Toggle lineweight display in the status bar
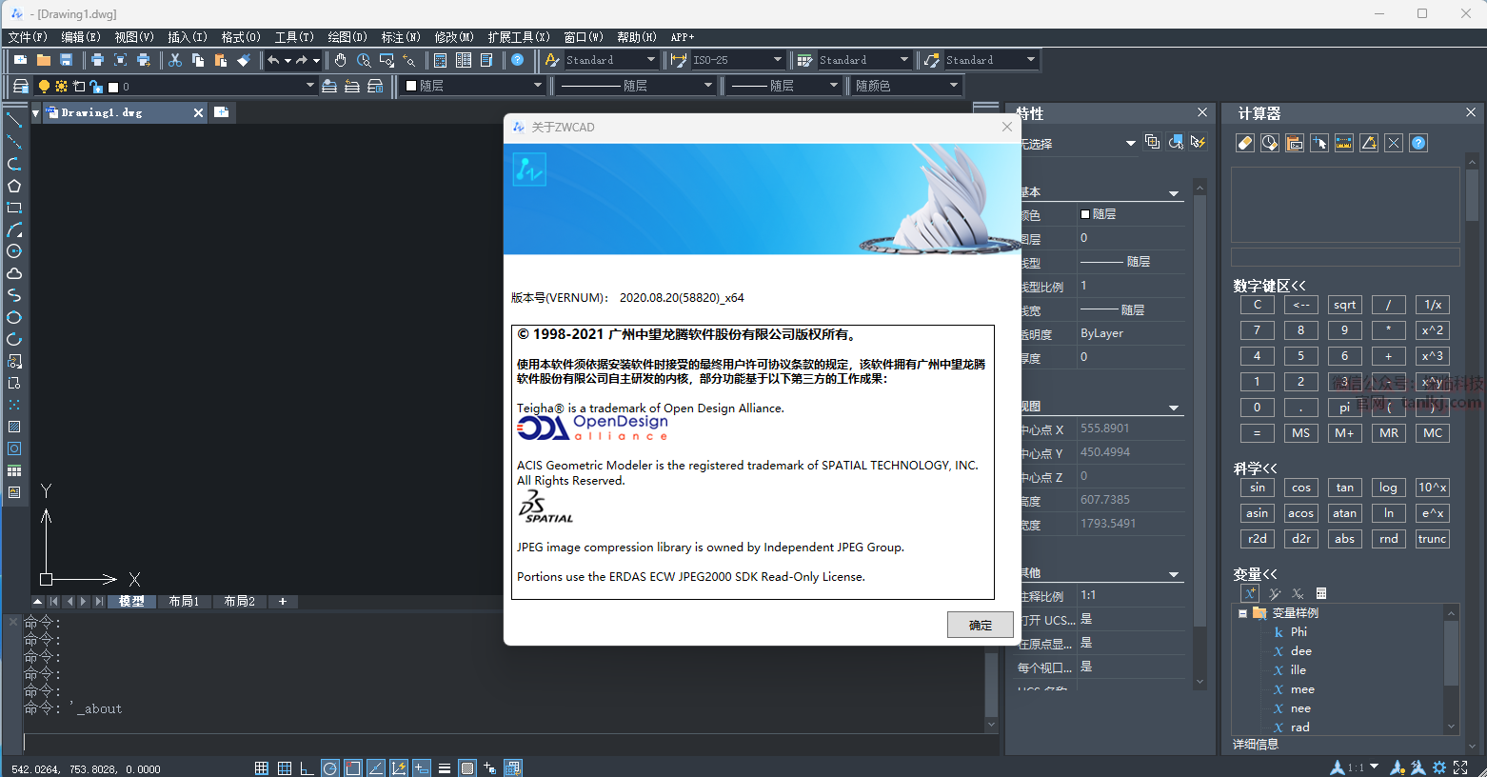Viewport: 1487px width, 777px height. point(445,768)
